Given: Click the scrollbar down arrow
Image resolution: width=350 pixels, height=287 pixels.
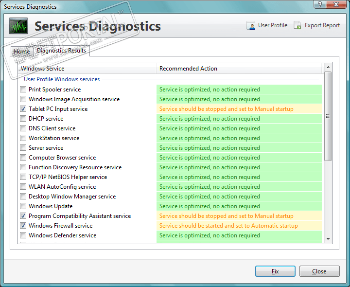Looking at the screenshot, I should [x=328, y=239].
